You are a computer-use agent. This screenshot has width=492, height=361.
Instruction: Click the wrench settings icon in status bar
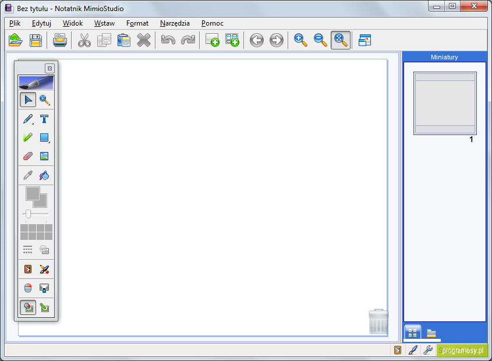tap(428, 350)
